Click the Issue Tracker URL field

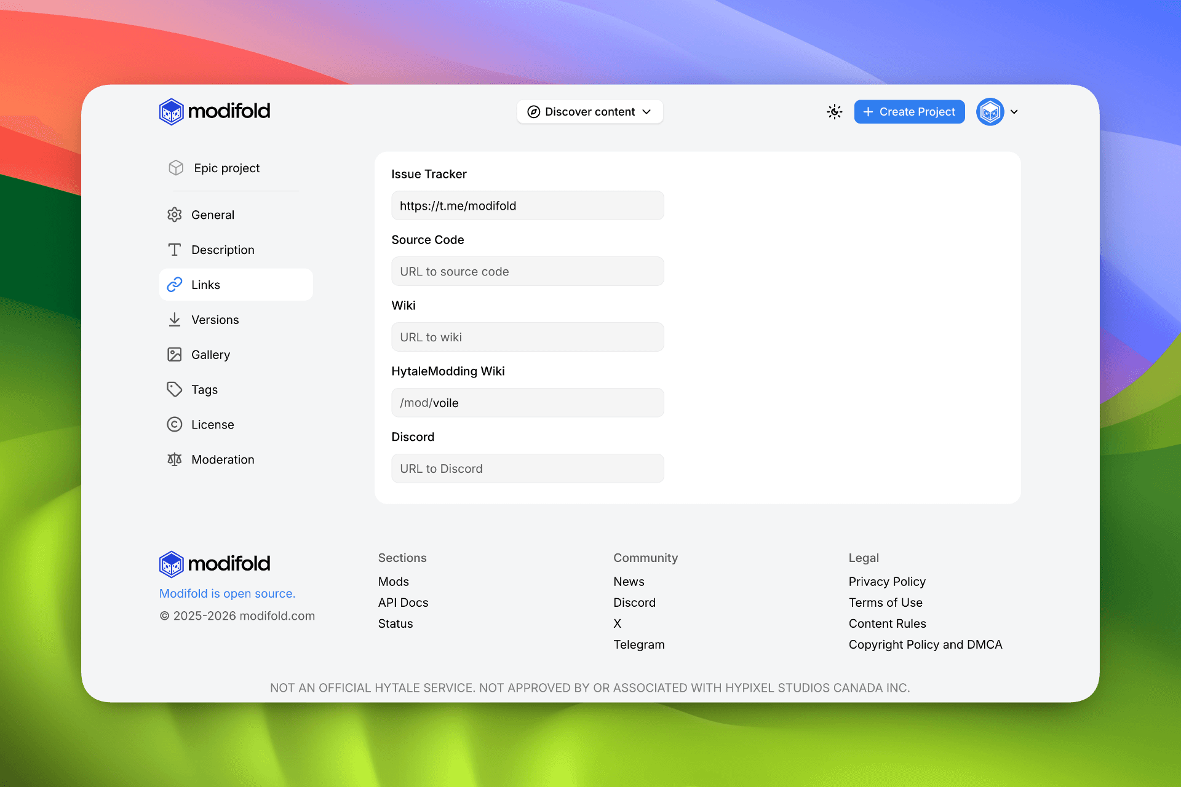(527, 205)
